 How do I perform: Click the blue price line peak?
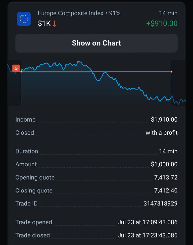(x=79, y=62)
